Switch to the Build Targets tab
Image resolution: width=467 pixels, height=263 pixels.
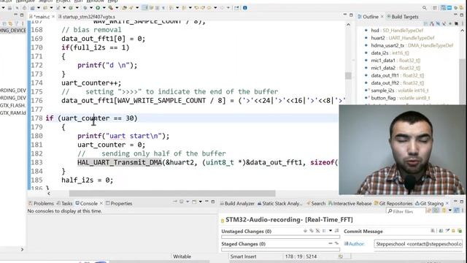click(403, 17)
